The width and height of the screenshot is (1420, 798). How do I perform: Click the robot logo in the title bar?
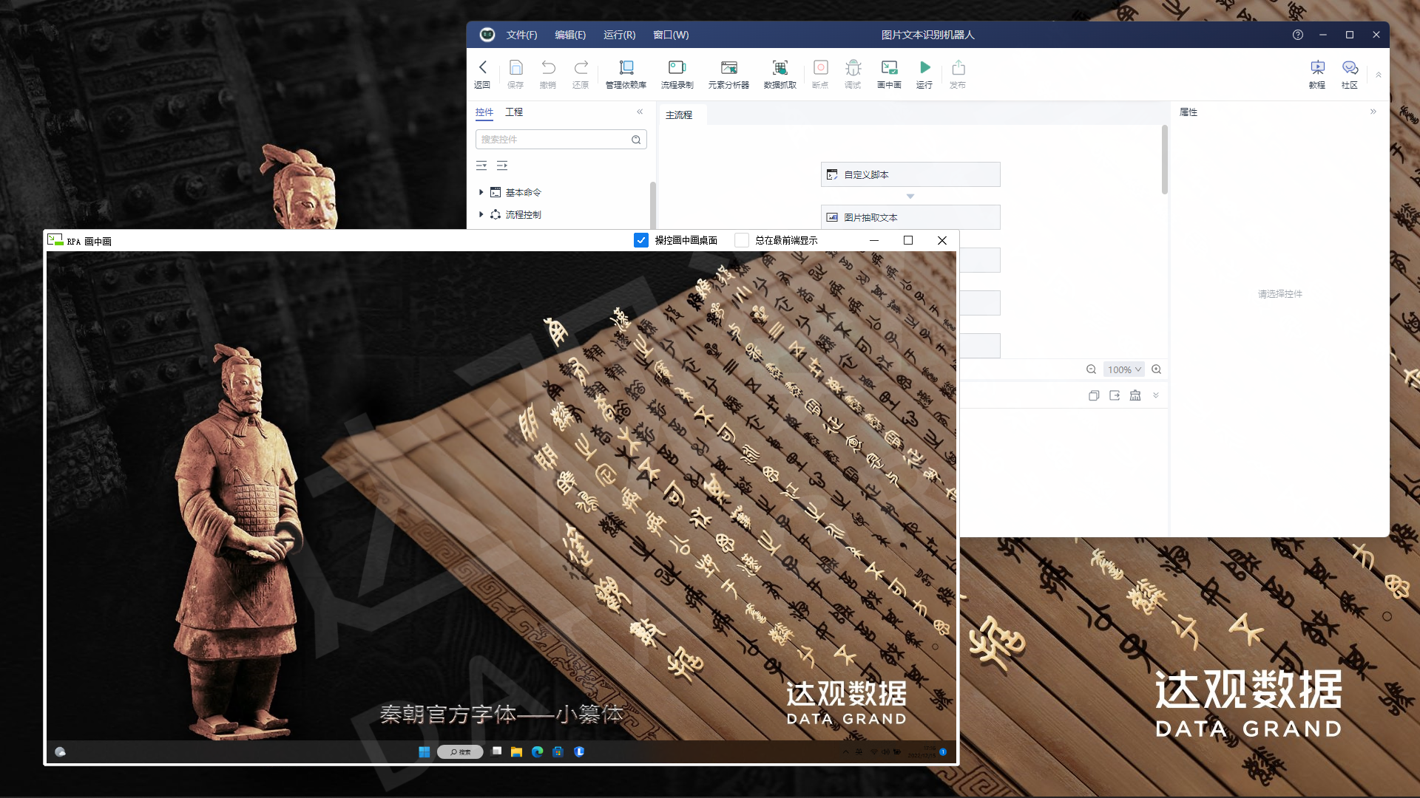pyautogui.click(x=487, y=35)
